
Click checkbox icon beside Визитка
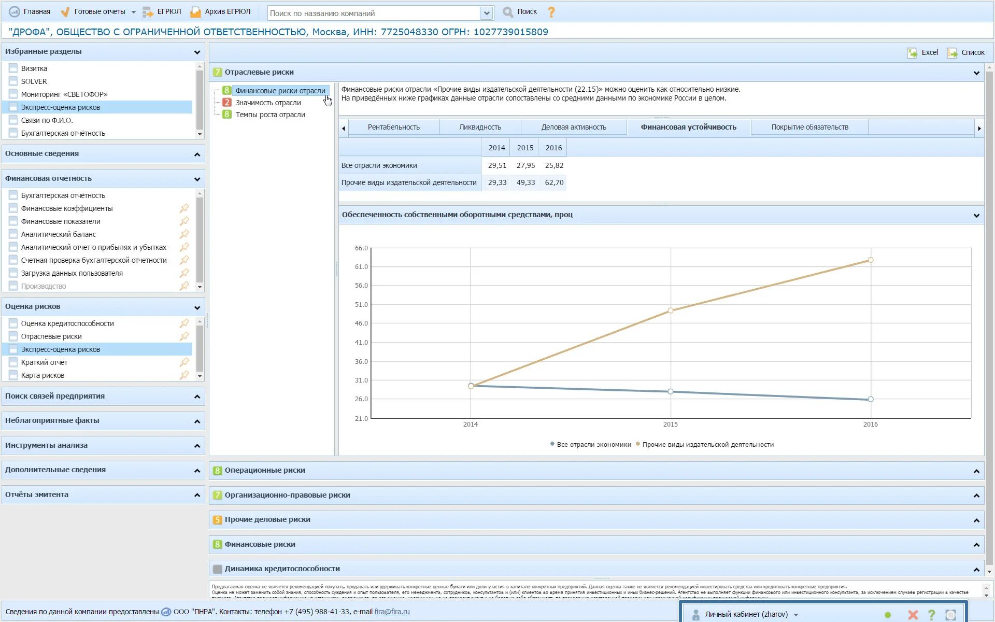(x=13, y=68)
